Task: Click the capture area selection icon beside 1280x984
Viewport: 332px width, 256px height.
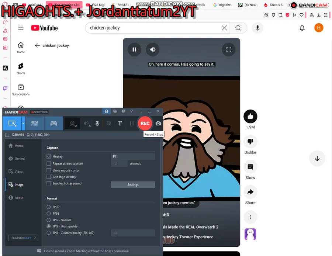Action: [x=7, y=135]
